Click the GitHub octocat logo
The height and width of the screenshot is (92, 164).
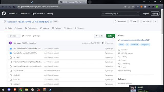[4, 14]
